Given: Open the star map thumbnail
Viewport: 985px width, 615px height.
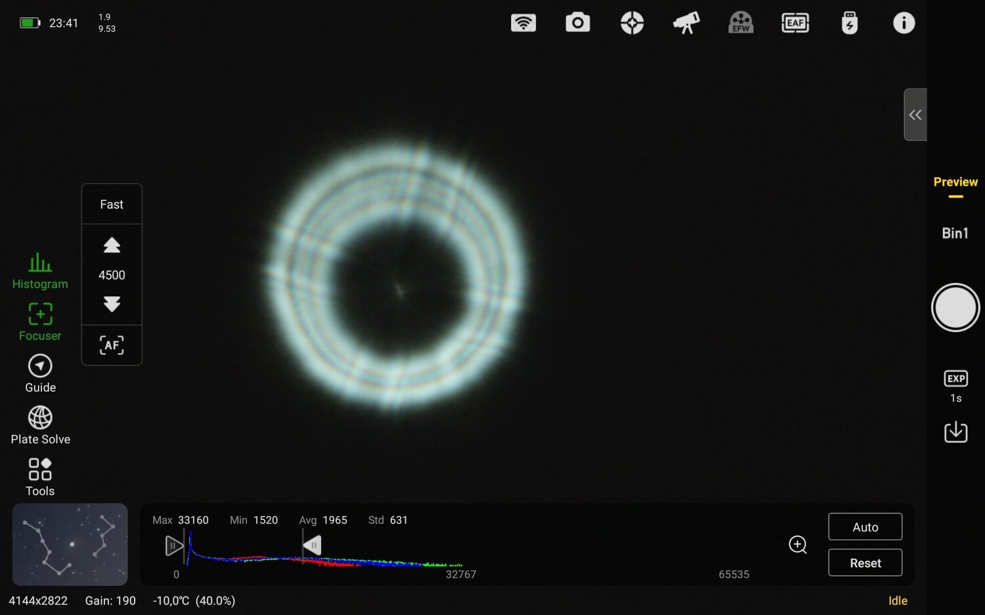Looking at the screenshot, I should click(70, 545).
